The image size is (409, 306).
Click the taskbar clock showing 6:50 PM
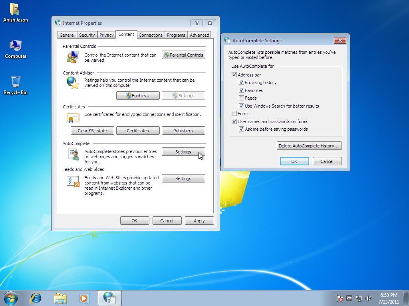point(389,298)
